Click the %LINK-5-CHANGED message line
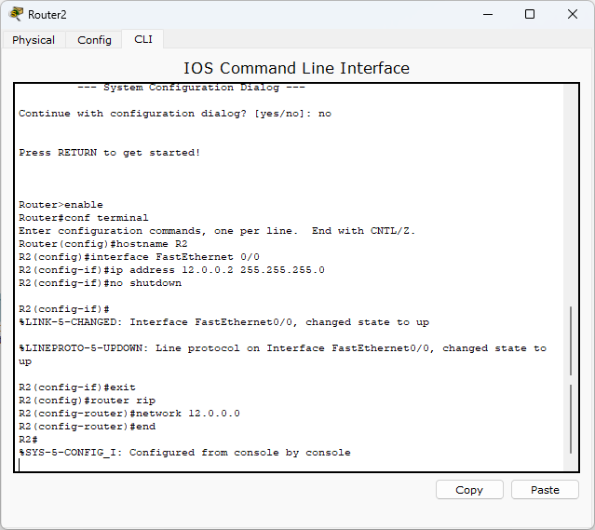 click(223, 322)
